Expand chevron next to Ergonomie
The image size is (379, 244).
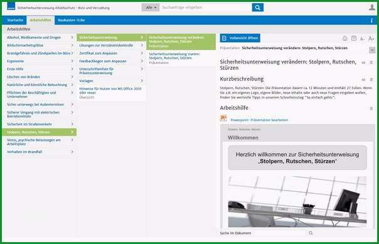pos(72,61)
